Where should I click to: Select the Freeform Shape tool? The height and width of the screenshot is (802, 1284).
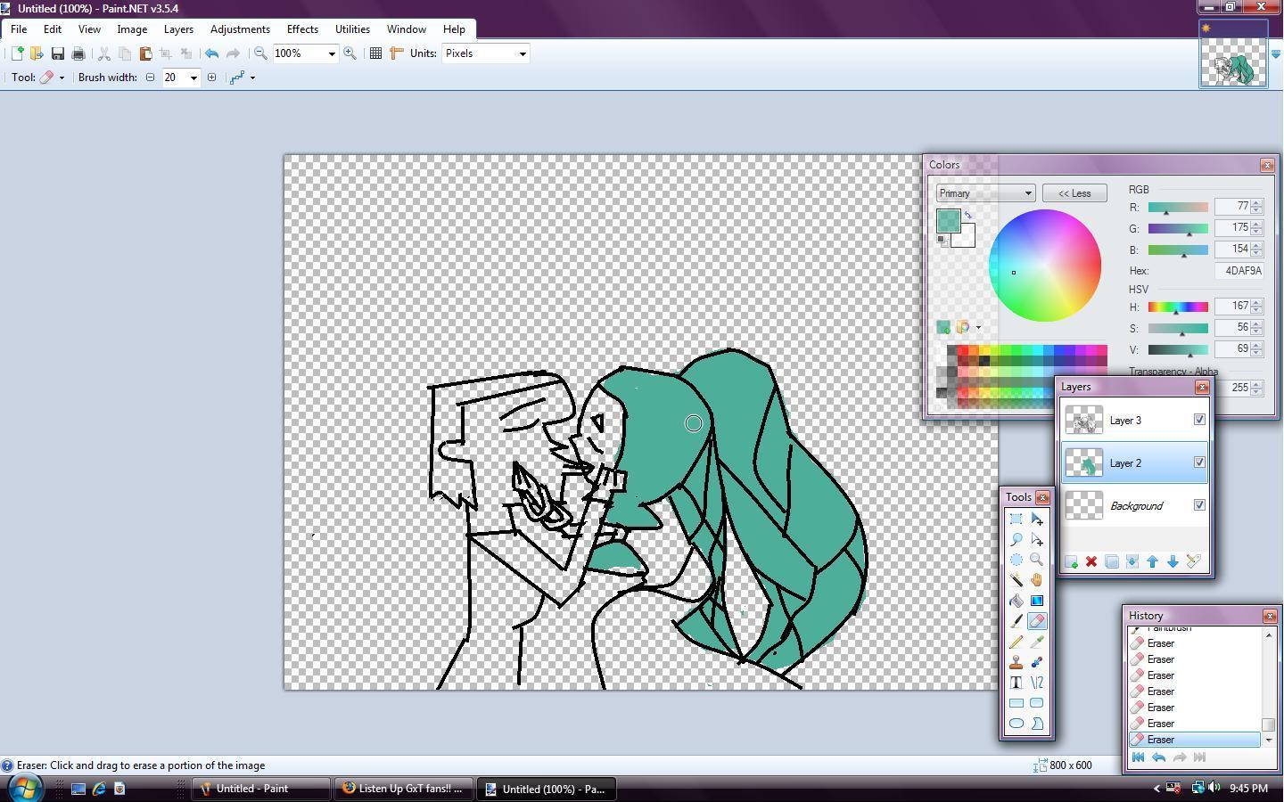1037,724
